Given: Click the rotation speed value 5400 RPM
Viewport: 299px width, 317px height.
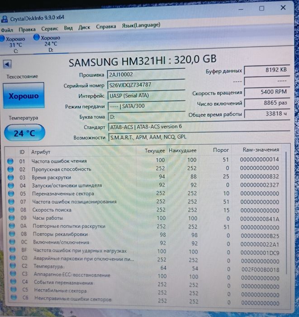Looking at the screenshot, I should [267, 92].
